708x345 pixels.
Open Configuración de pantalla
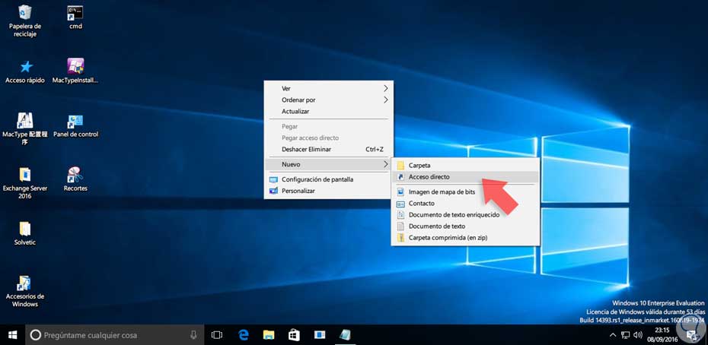328,179
